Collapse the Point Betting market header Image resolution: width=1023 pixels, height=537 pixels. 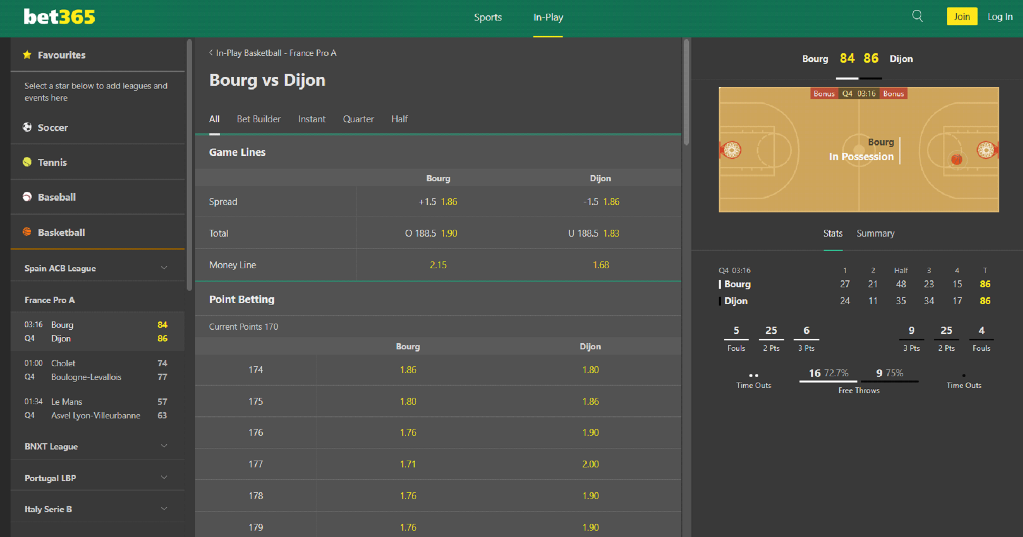(x=438, y=299)
